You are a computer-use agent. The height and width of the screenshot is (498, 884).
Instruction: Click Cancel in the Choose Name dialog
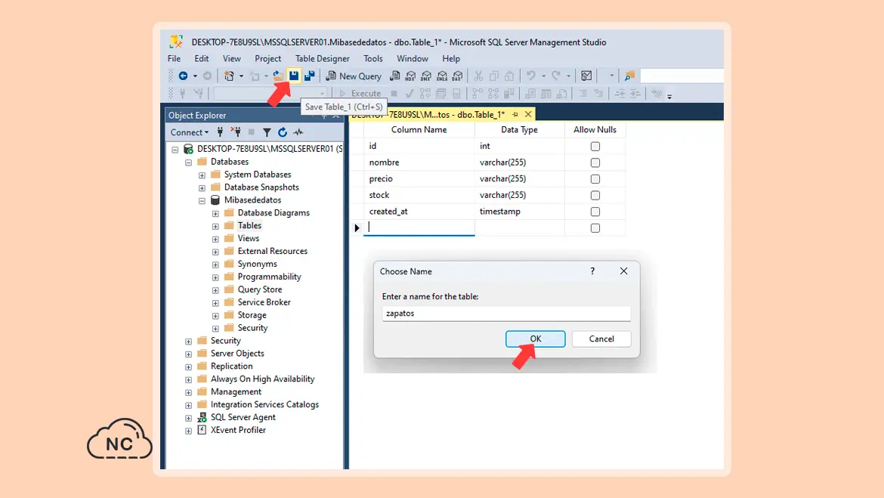[601, 339]
